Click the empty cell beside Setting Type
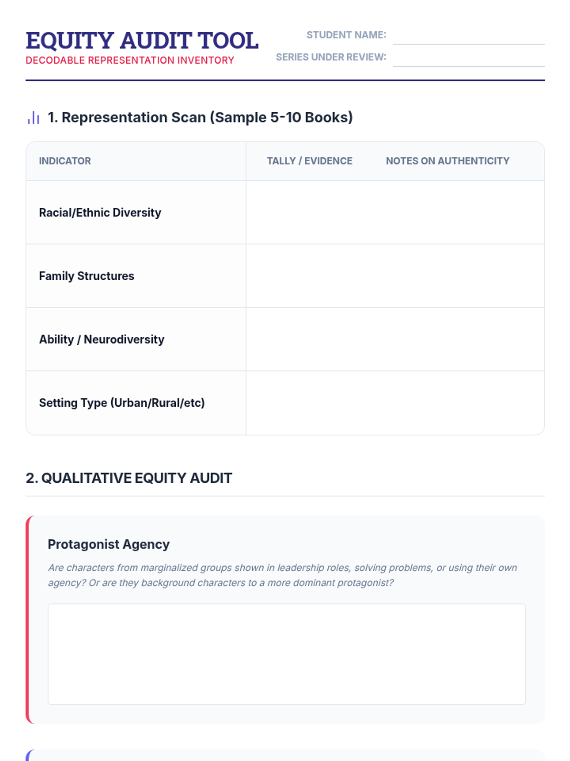570x761 pixels. pos(395,403)
